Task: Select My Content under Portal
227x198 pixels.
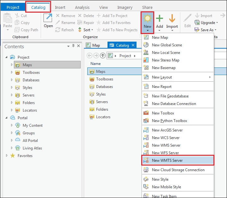Action: click(32, 125)
